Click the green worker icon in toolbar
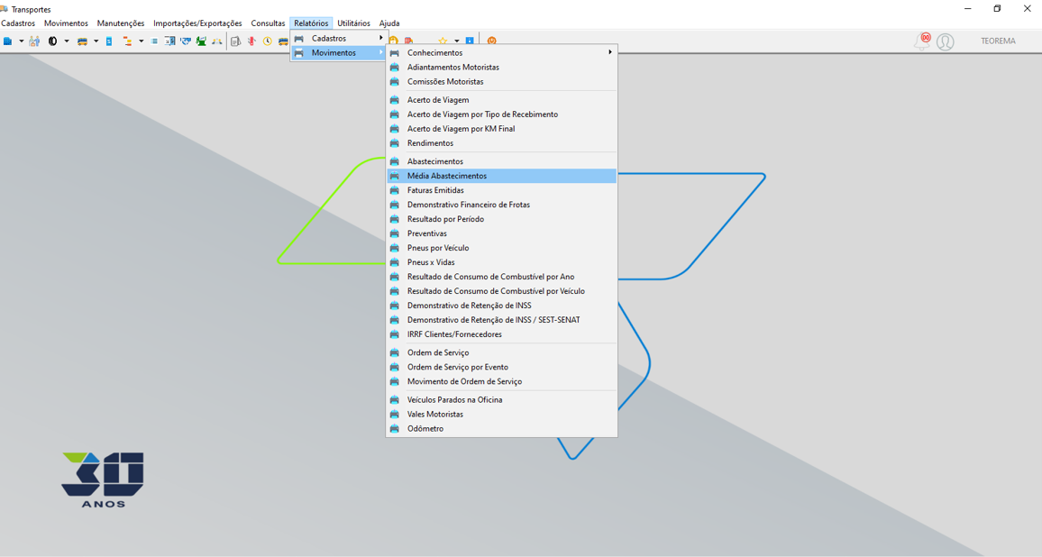 point(201,41)
